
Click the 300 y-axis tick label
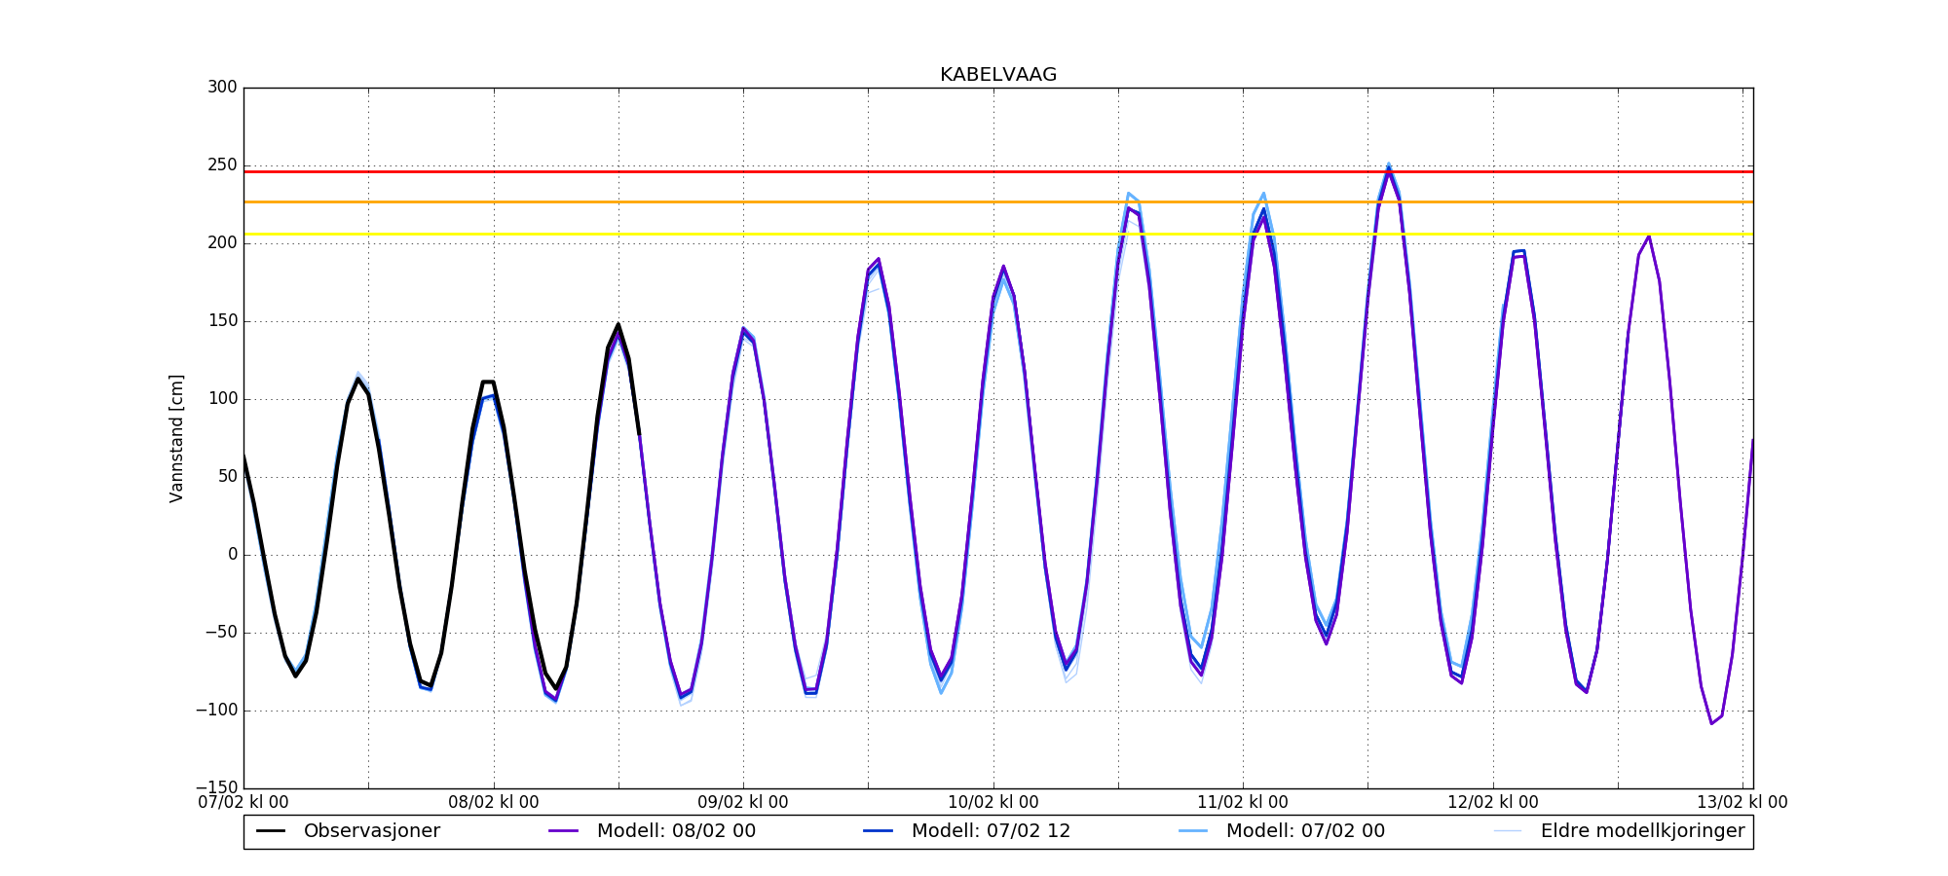tap(222, 88)
